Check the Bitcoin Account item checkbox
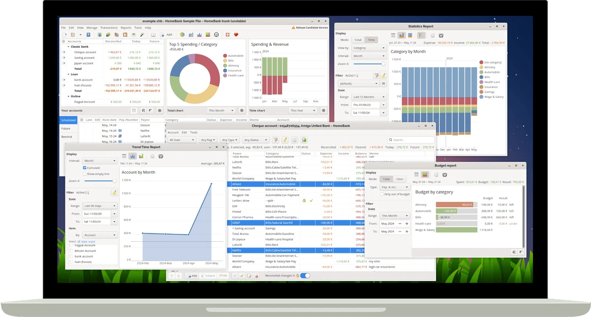The width and height of the screenshot is (591, 317). click(x=71, y=251)
